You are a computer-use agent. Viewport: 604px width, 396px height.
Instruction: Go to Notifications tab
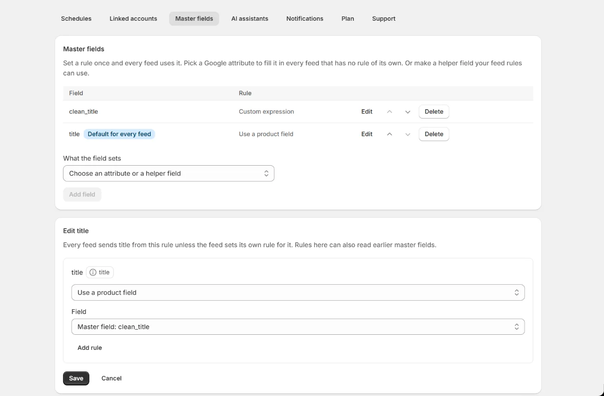click(305, 19)
